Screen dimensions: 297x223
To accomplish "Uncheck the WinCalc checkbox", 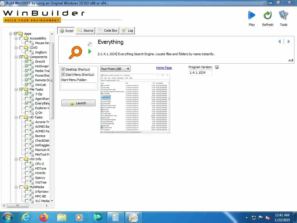I will tap(27, 85).
